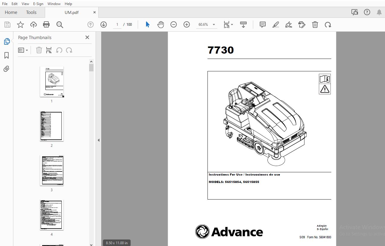
Task: Click 'Form No. 56041800' text
Action: coord(319,237)
